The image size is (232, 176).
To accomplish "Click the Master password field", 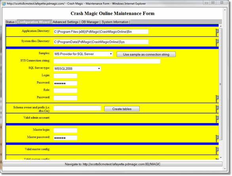I will (65, 138).
